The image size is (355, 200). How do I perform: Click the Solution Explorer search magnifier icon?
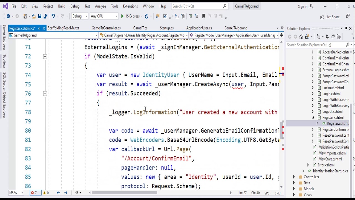point(348,45)
